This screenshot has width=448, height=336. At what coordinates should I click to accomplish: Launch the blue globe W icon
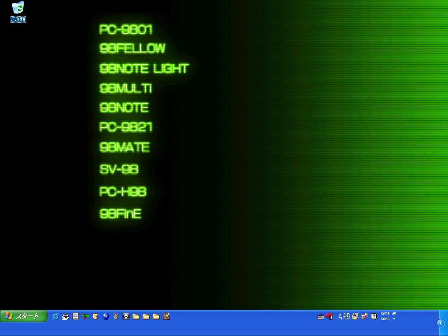tap(106, 316)
